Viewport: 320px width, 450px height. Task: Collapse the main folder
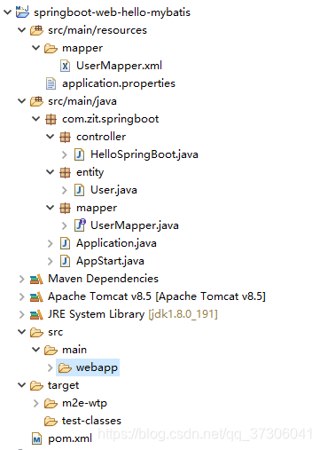[35, 350]
